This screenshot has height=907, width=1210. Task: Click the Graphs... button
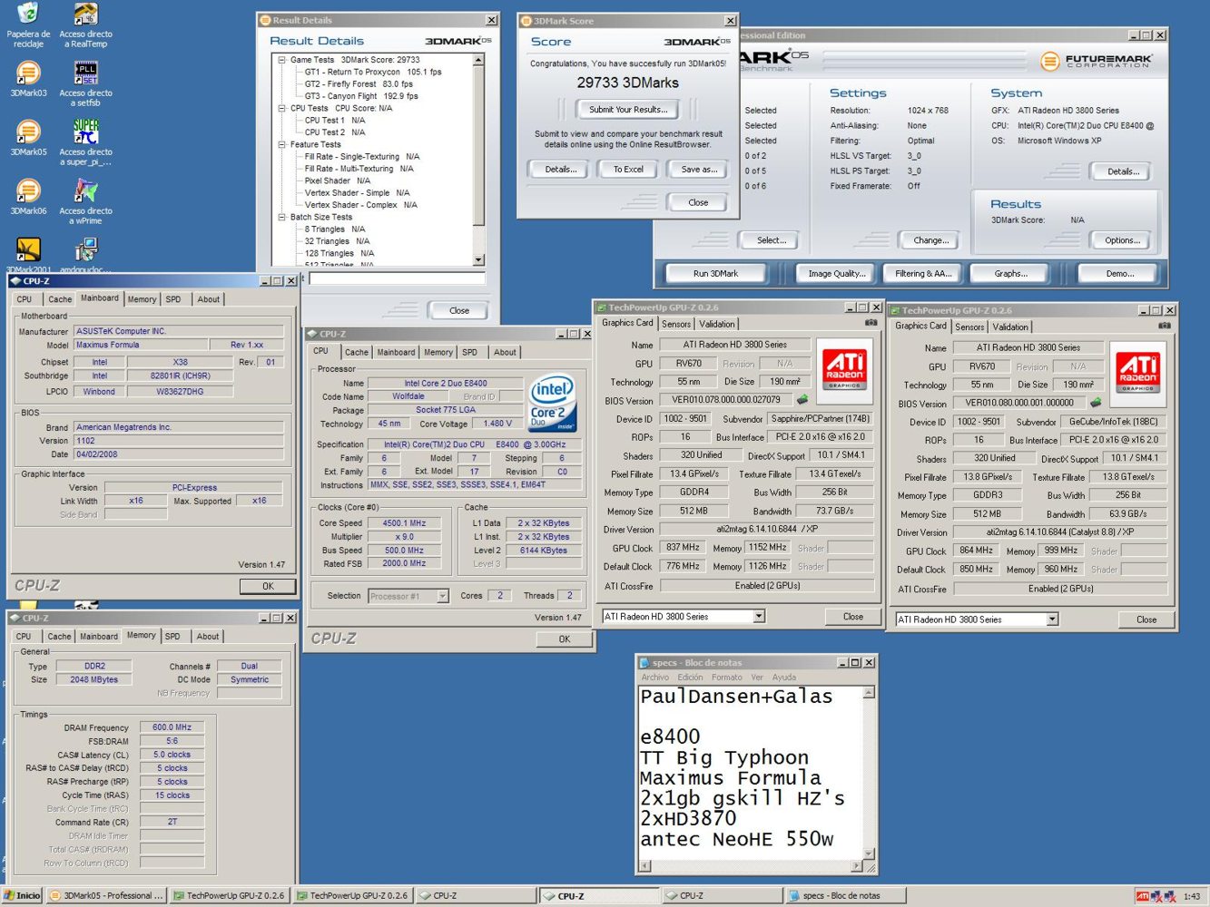click(x=1010, y=273)
